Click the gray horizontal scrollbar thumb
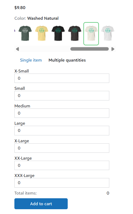Image resolution: width=133 pixels, height=214 pixels. 90,49
